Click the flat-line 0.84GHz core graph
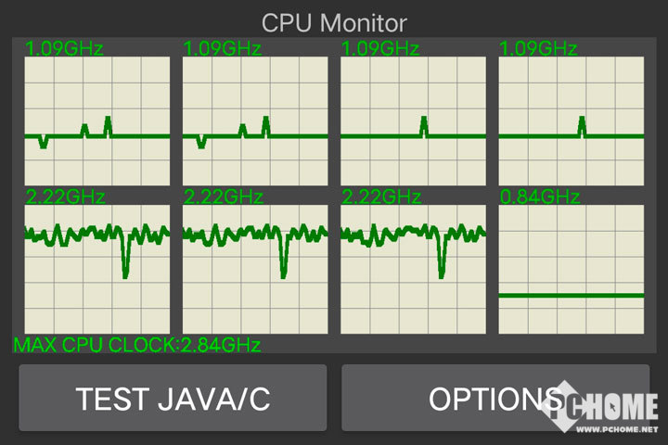This screenshot has height=445, width=668. click(572, 270)
